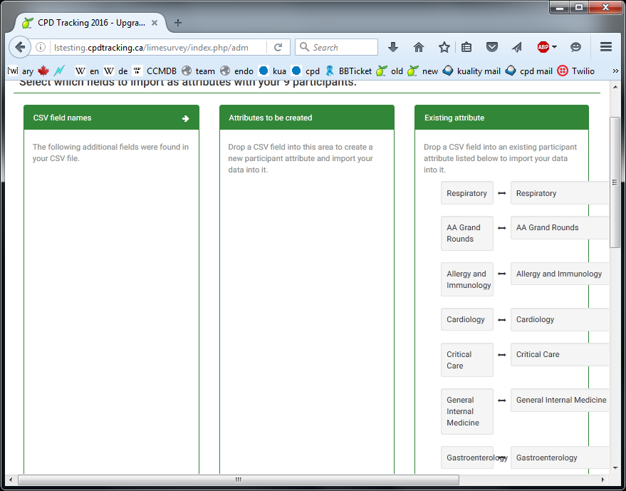Open the 'kua' bookmark

(x=272, y=71)
